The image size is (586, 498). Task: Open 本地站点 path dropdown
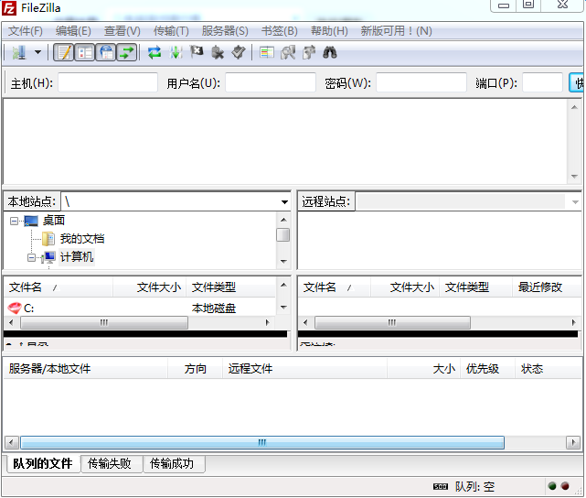[284, 202]
